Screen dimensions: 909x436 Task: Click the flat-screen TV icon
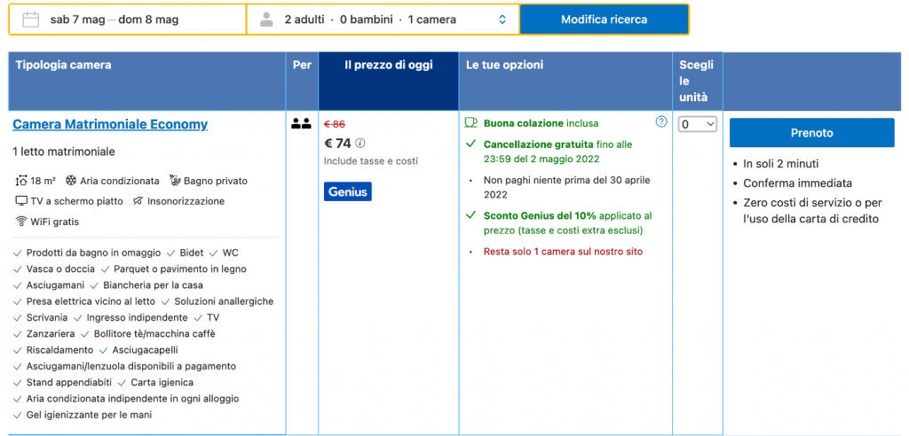20,201
